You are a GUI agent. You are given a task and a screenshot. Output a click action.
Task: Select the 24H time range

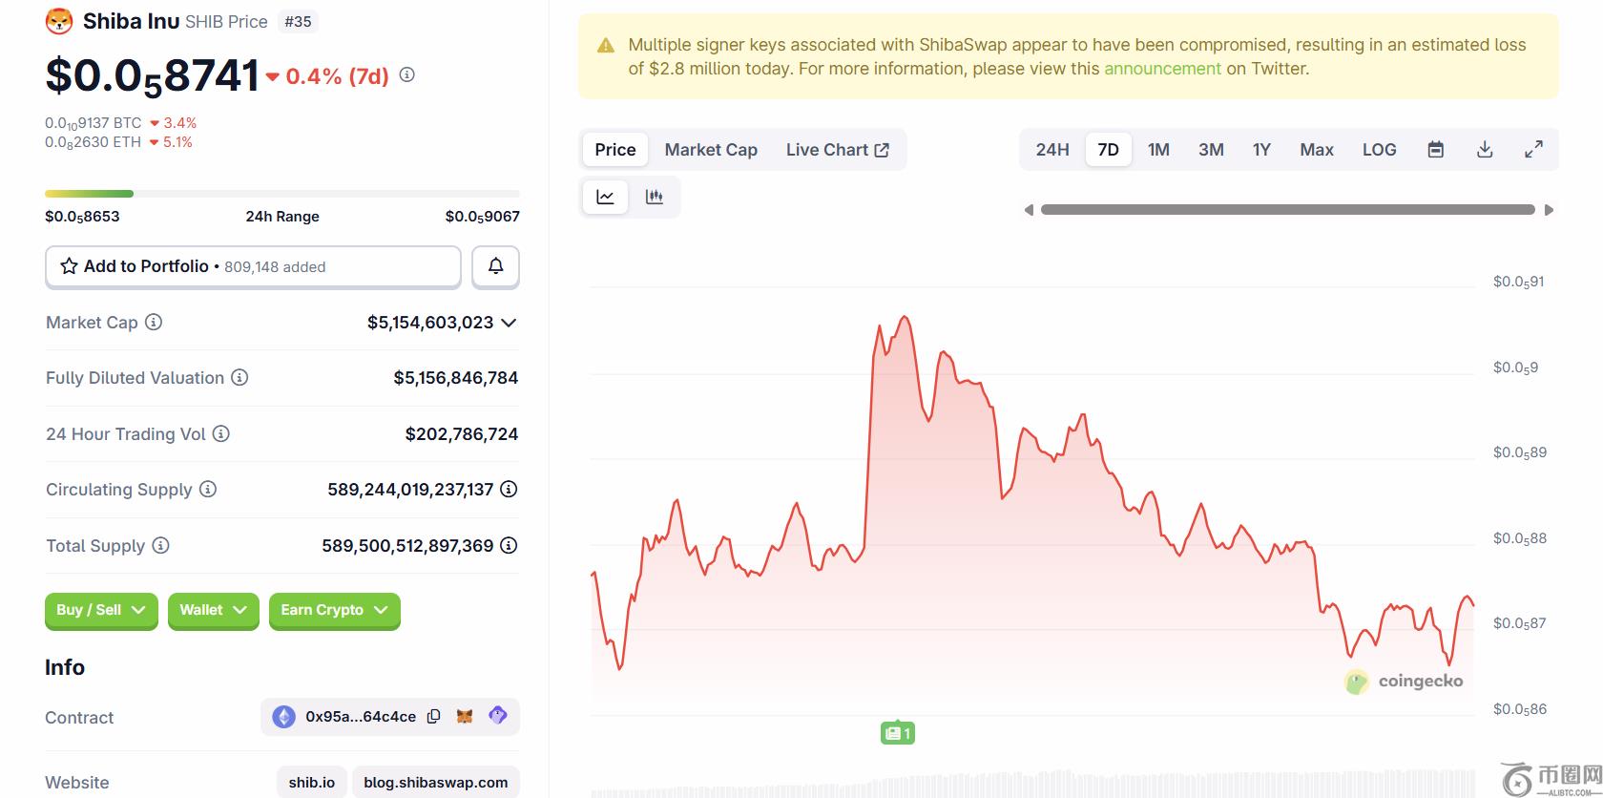pyautogui.click(x=1052, y=150)
